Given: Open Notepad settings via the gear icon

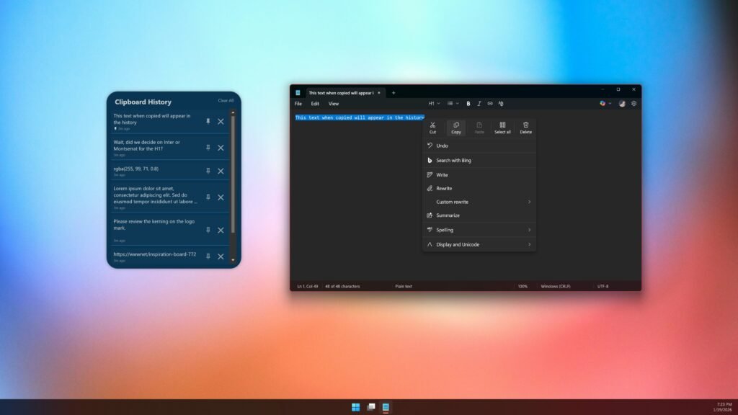Looking at the screenshot, I should click(x=634, y=104).
